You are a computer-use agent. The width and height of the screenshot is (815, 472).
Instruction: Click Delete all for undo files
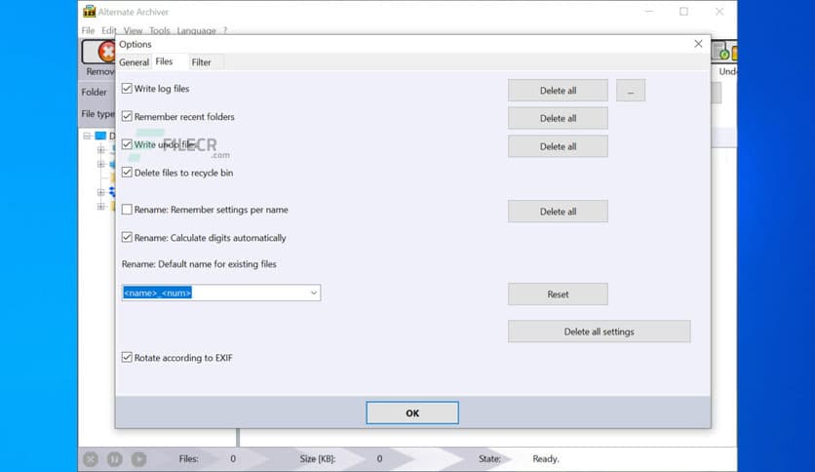pyautogui.click(x=558, y=146)
